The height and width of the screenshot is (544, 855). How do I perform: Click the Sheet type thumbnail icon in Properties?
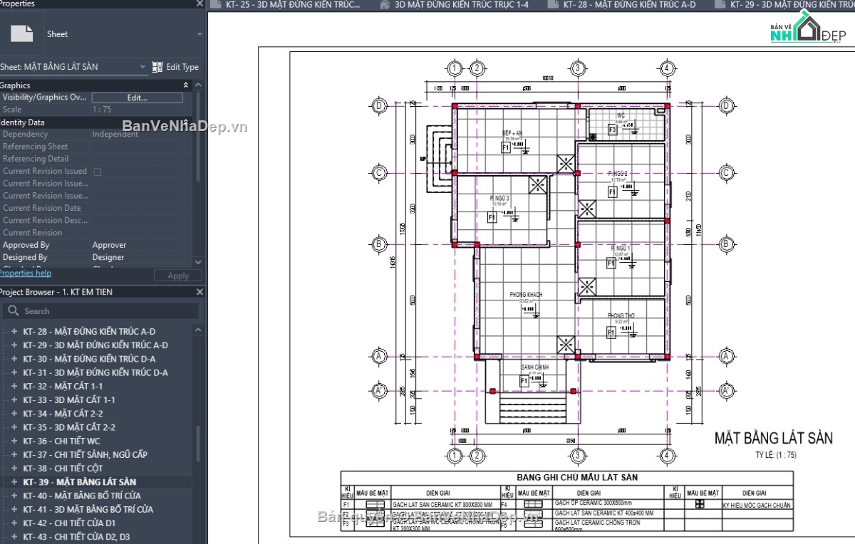[23, 33]
